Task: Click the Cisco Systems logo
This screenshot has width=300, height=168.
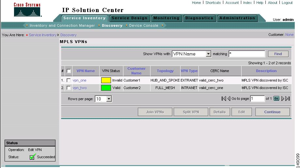Action: tap(27, 10)
